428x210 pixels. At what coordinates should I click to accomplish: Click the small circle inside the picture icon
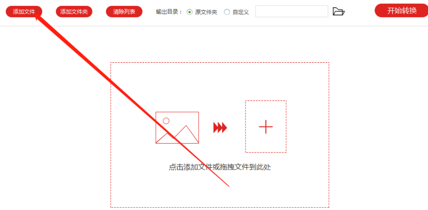tap(166, 121)
